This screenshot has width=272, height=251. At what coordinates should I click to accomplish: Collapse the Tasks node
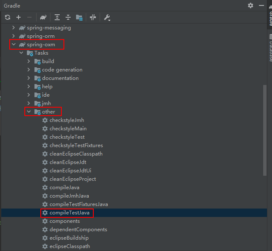pyautogui.click(x=21, y=53)
